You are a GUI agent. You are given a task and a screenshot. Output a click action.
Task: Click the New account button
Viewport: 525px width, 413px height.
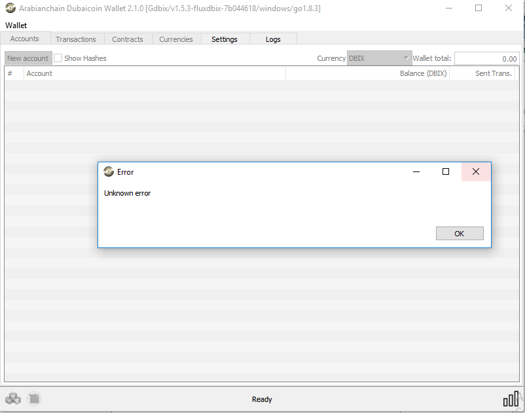tap(28, 58)
